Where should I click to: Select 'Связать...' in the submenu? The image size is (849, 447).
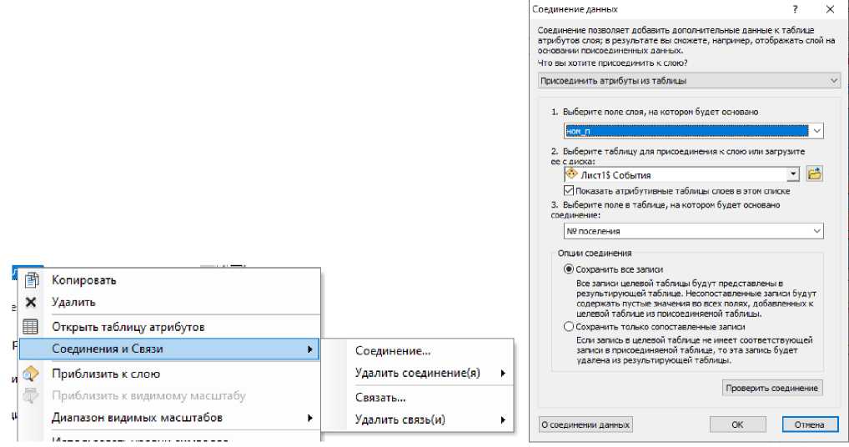coord(380,398)
